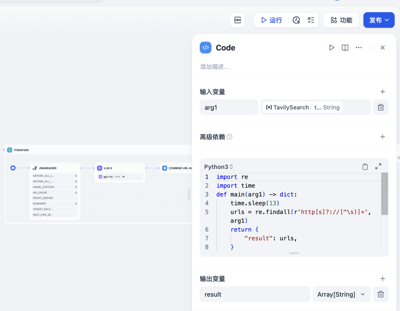
Task: Click the ITERATION loop icon
Action: 9,150
